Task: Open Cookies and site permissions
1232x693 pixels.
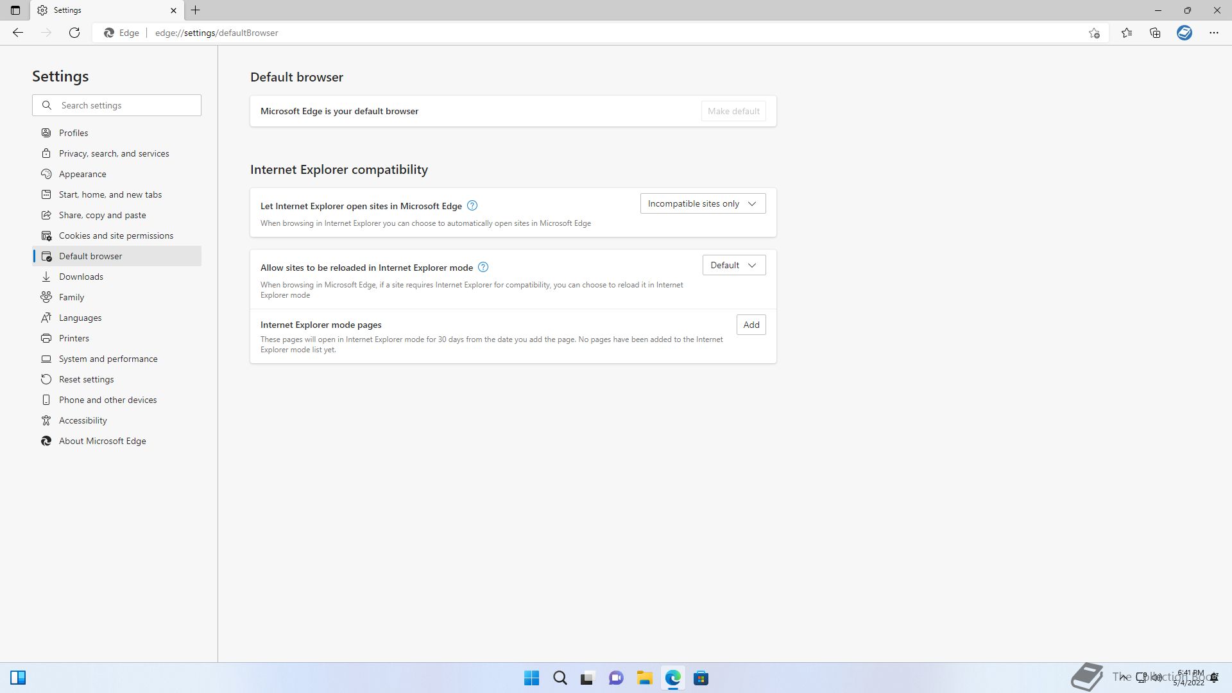Action: pyautogui.click(x=117, y=235)
